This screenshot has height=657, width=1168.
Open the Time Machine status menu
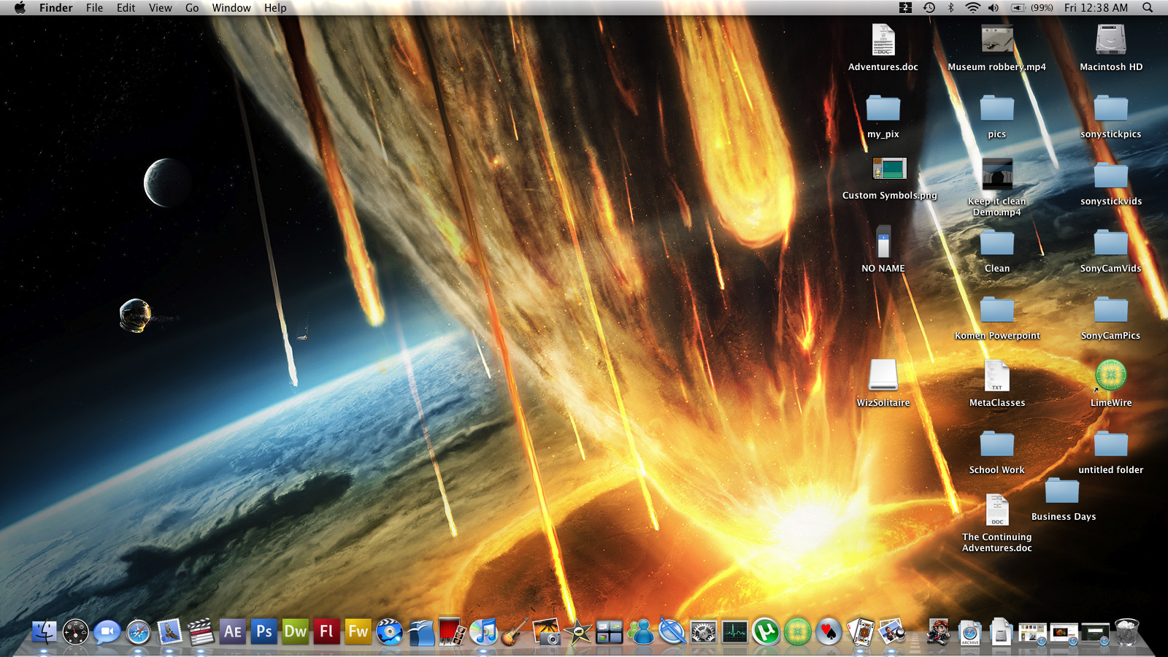(929, 7)
